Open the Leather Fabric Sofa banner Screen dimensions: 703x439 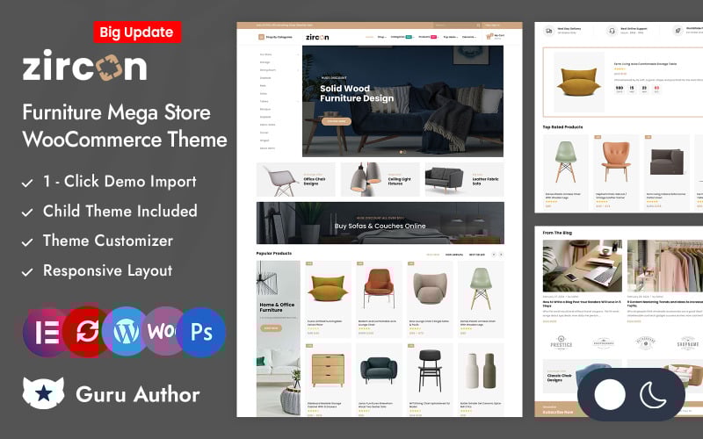coord(465,180)
